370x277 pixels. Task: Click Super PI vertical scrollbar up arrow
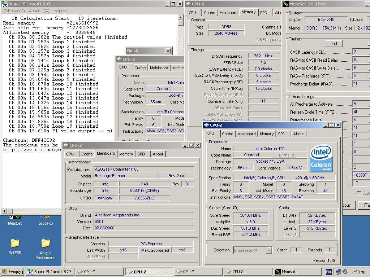point(181,17)
